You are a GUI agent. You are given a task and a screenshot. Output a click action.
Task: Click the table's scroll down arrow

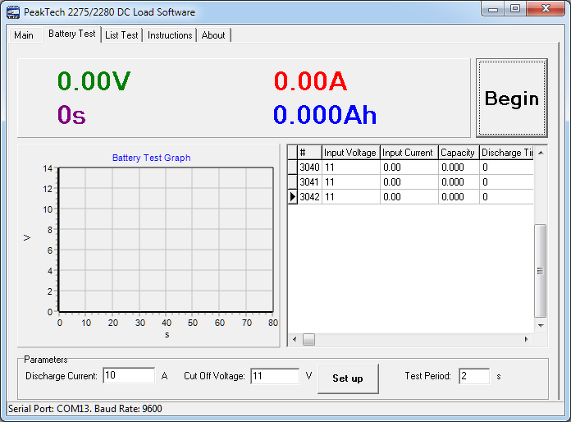pos(541,325)
